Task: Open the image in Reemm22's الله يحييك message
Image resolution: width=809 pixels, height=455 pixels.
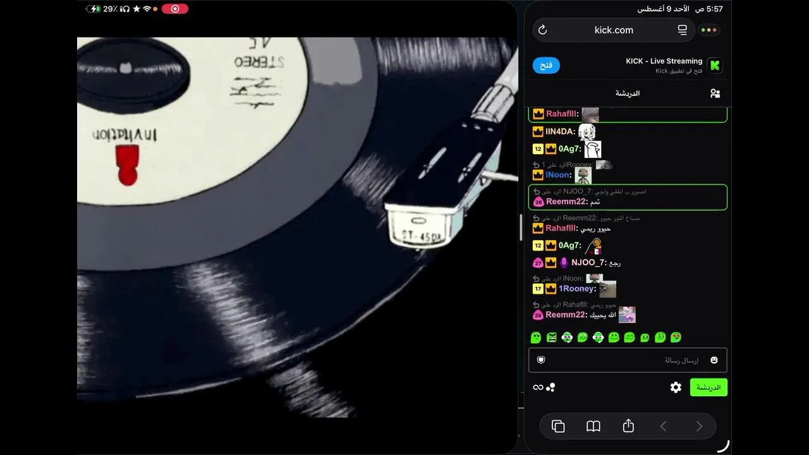Action: pyautogui.click(x=627, y=315)
